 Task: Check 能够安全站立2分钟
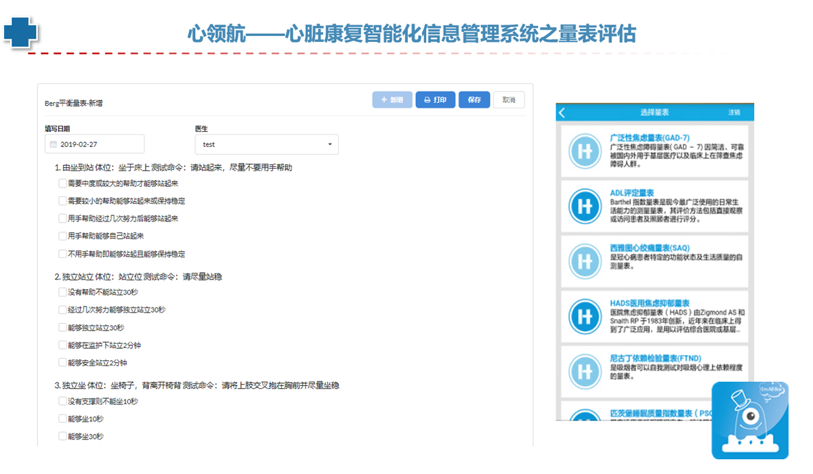(62, 363)
